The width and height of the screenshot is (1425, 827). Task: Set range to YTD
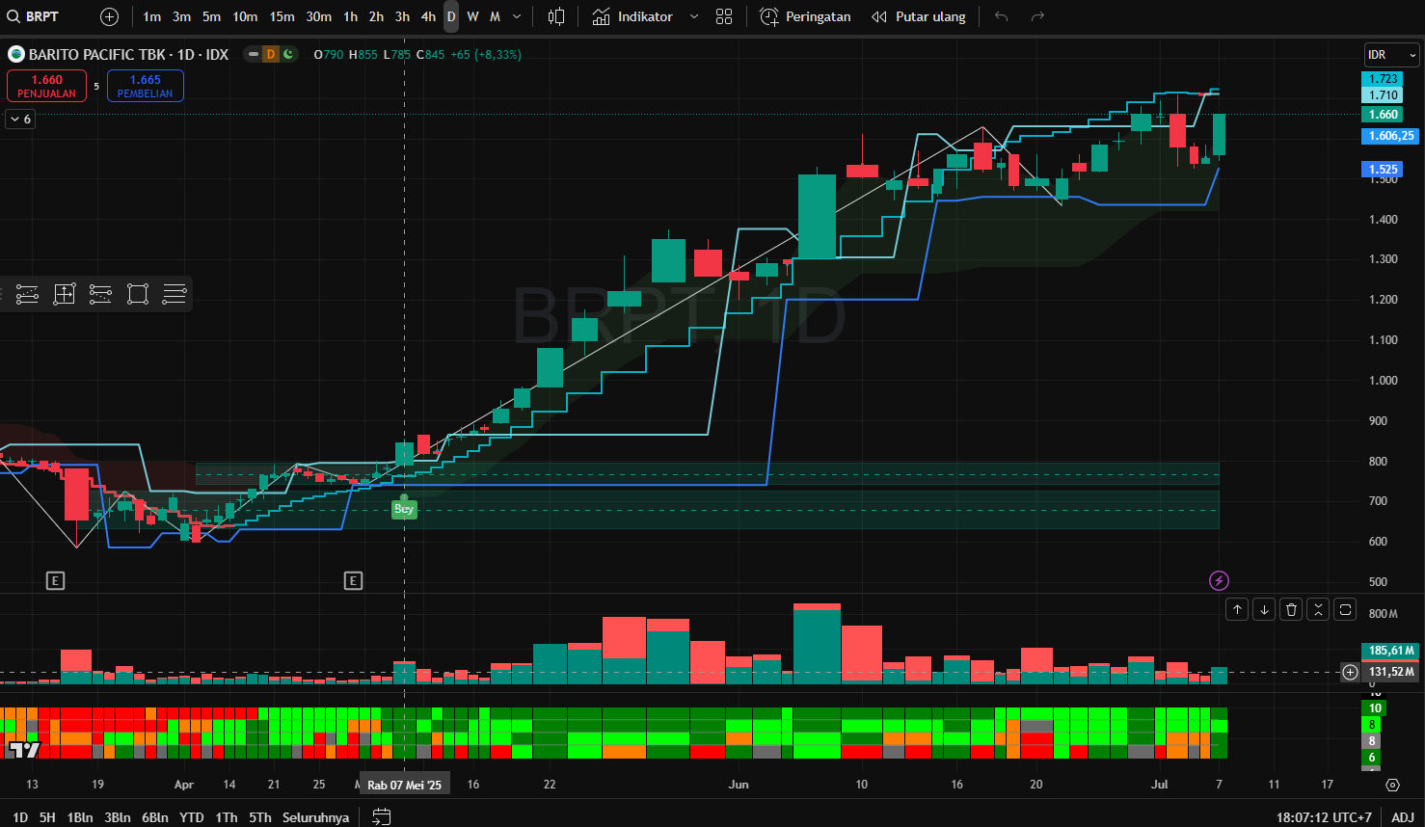(x=192, y=817)
